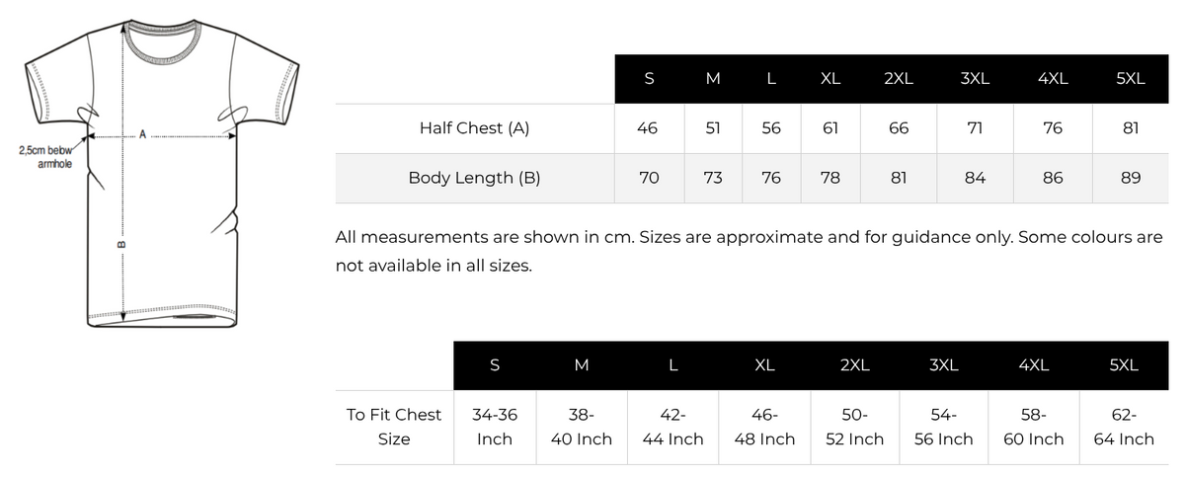This screenshot has width=1185, height=478.
Task: Click the half chest value 61
Action: coord(829,128)
